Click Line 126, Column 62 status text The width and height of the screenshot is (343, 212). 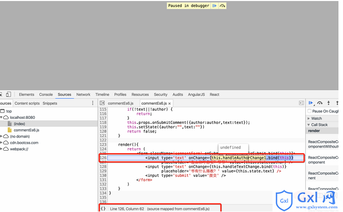point(127,209)
